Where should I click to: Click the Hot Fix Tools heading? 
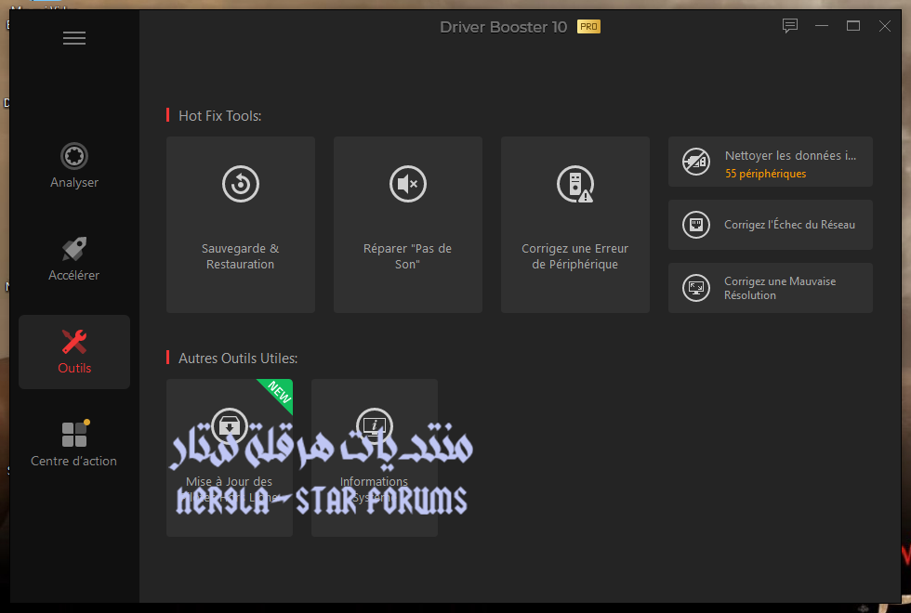(219, 115)
